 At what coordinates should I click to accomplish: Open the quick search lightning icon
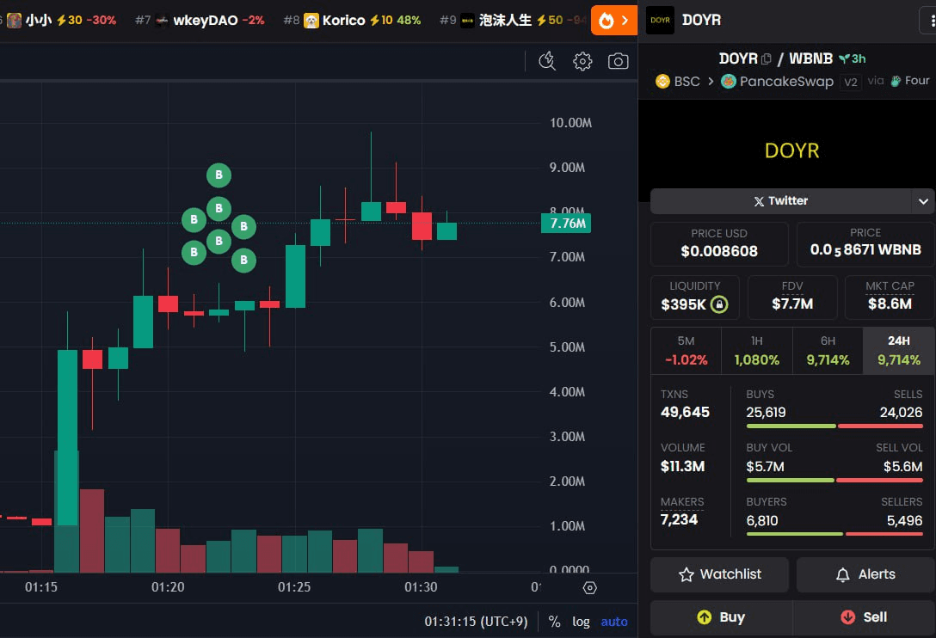547,61
